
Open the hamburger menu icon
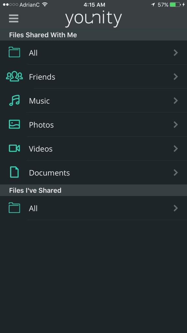pyautogui.click(x=14, y=19)
